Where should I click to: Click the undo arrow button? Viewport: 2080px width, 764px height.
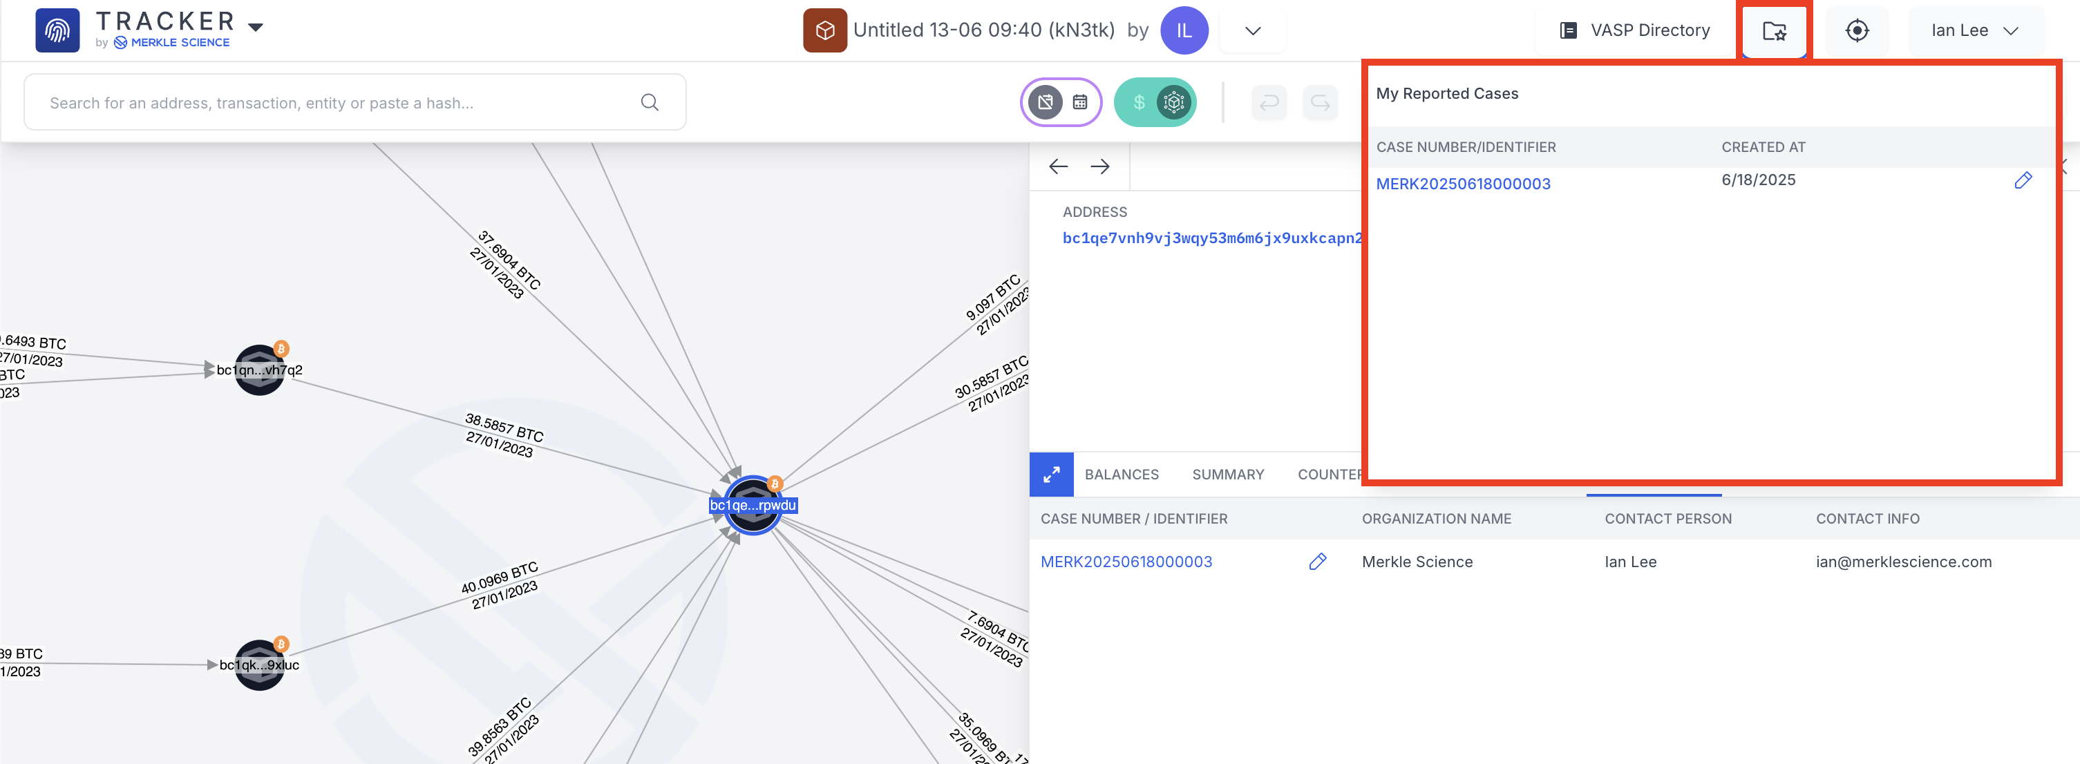tap(1269, 102)
